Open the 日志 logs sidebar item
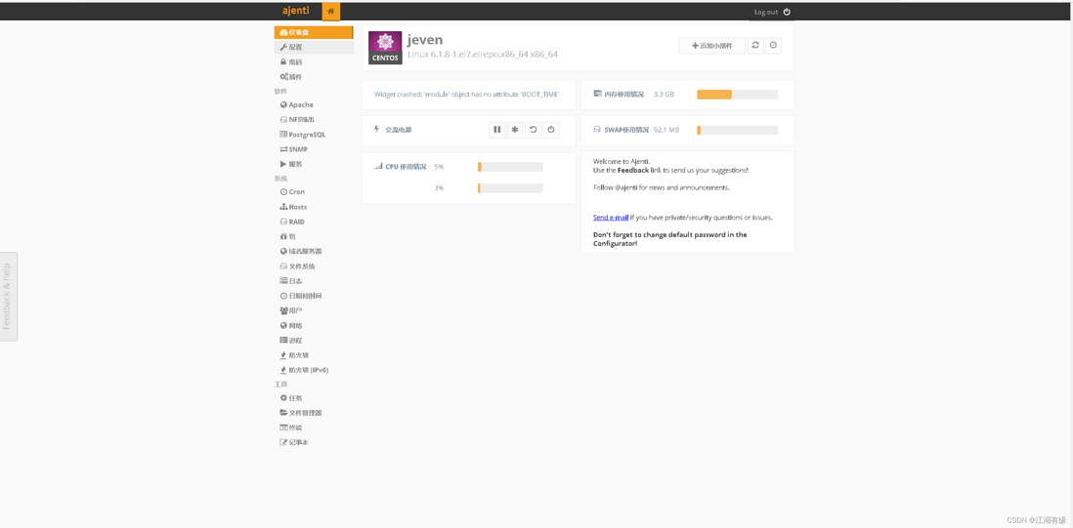1073x528 pixels. [x=314, y=281]
